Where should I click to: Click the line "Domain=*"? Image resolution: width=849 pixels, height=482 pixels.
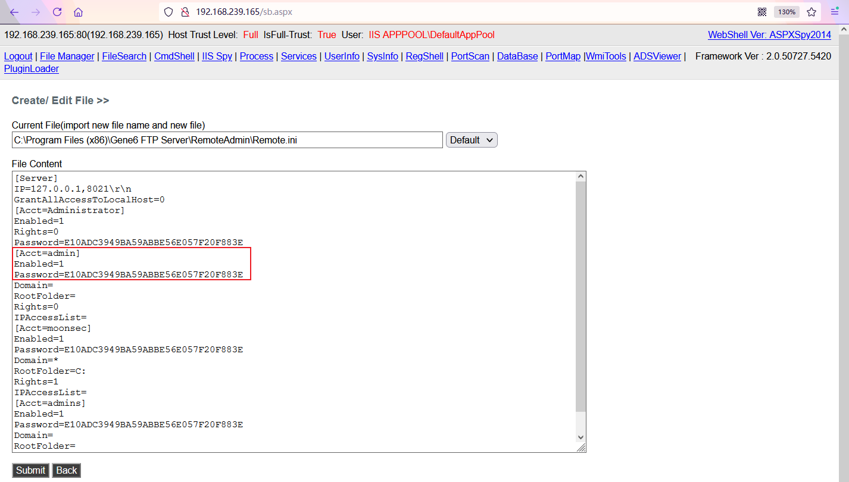coord(36,360)
